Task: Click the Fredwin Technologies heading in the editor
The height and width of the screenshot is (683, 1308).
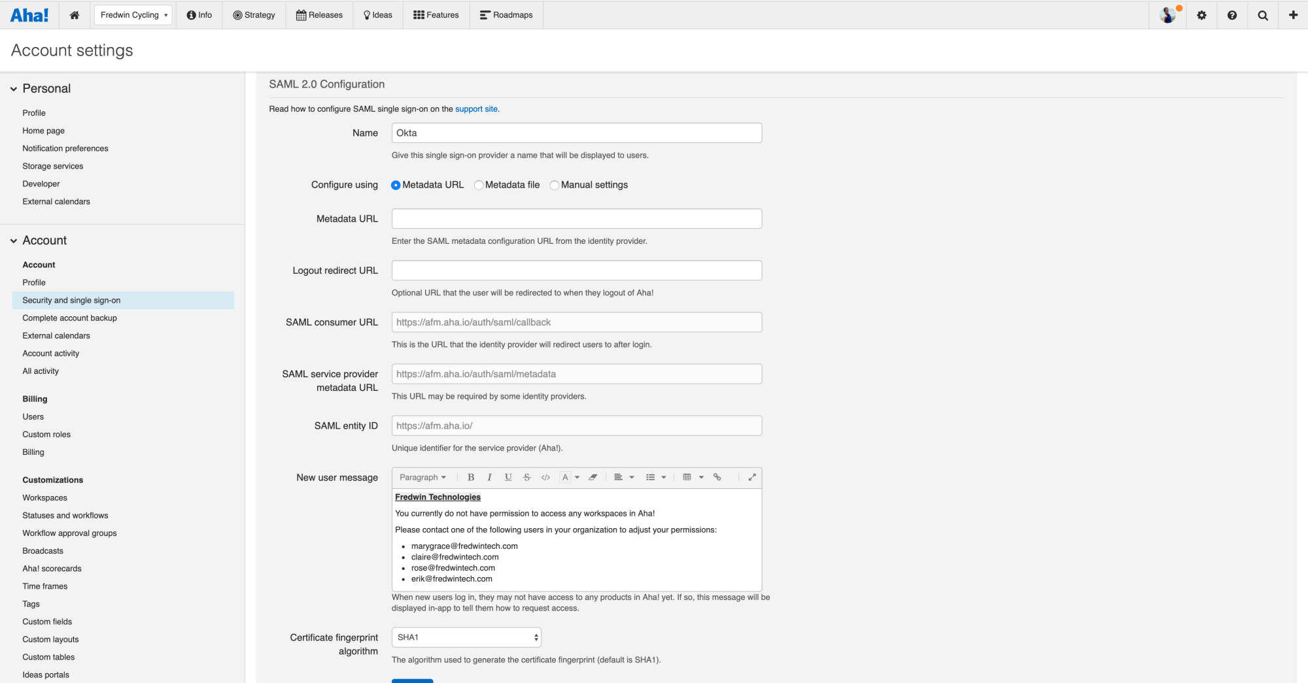Action: point(438,497)
